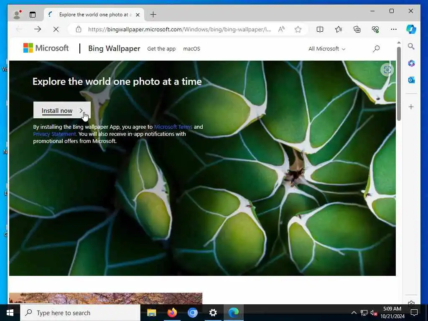
Task: Customize sidebar with plus icon
Action: pyautogui.click(x=411, y=107)
